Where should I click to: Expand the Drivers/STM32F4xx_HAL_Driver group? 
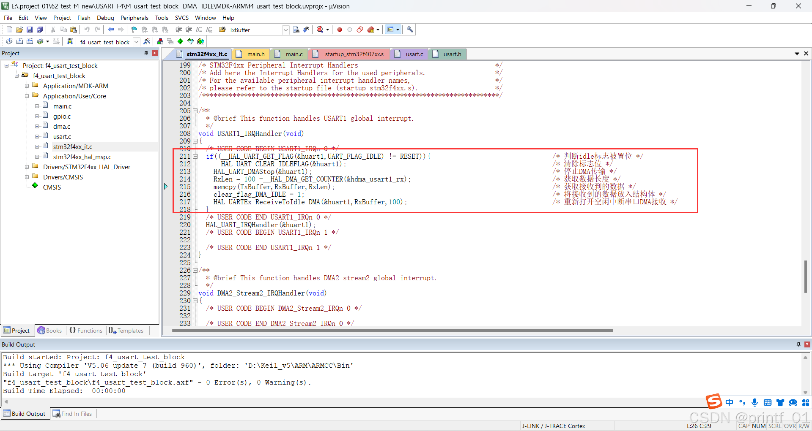(27, 167)
